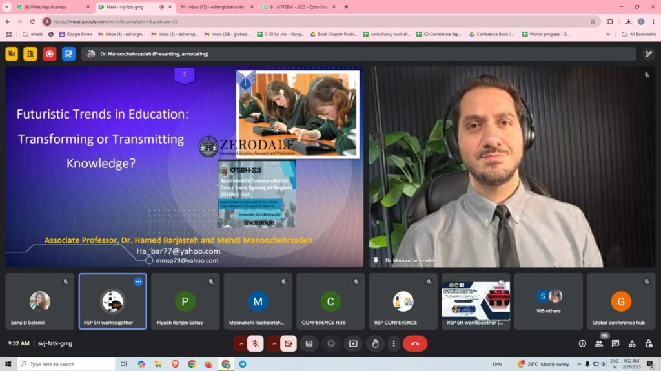Expand audio settings chevron beside microphone

241,343
